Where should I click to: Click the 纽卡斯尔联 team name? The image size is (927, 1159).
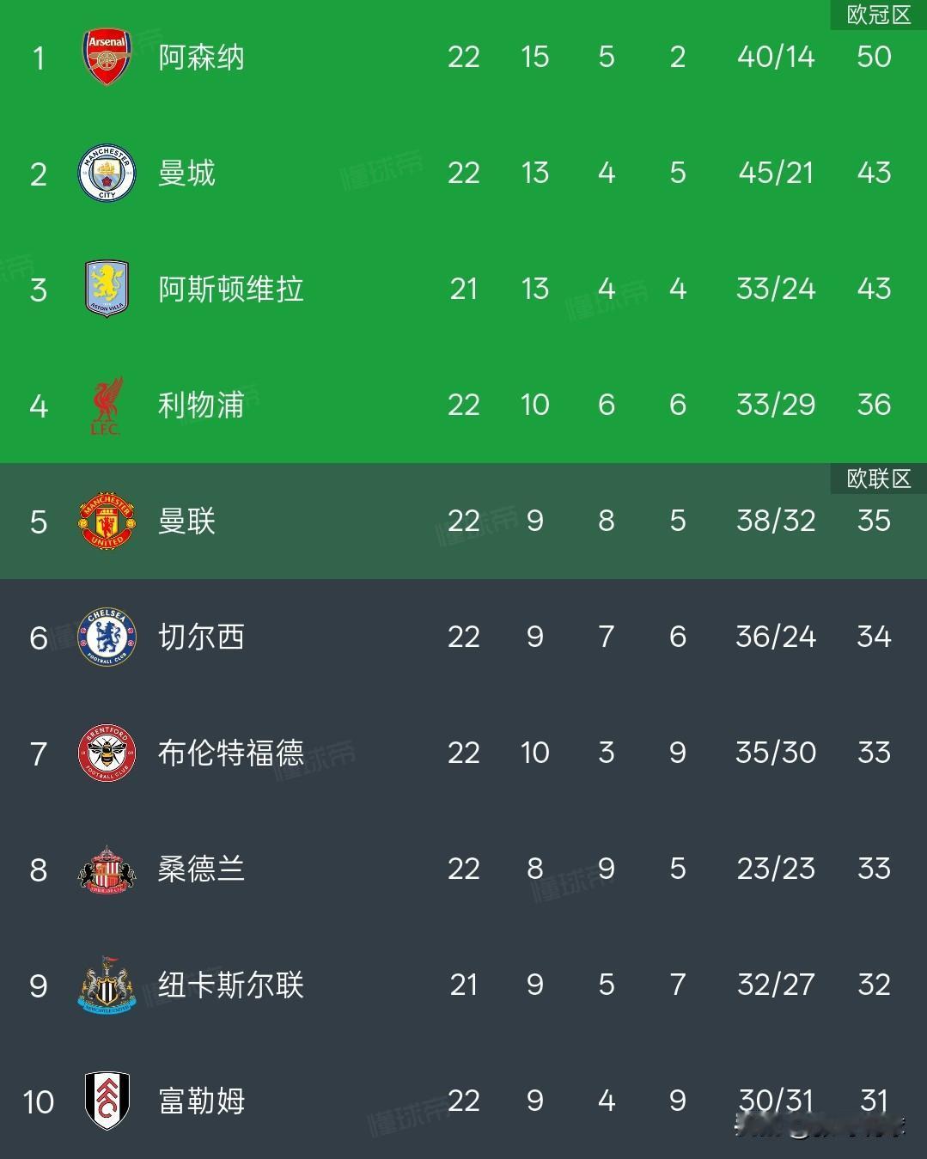pyautogui.click(x=232, y=985)
